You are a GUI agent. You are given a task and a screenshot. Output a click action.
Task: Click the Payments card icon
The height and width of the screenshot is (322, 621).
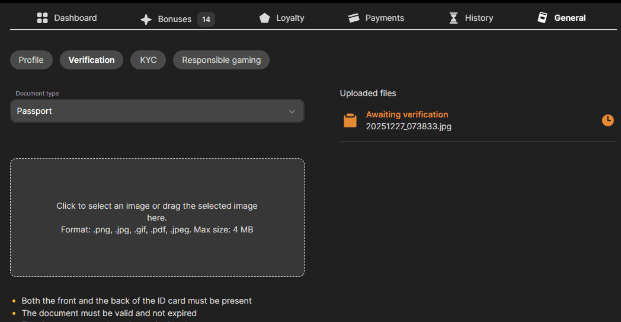point(354,18)
